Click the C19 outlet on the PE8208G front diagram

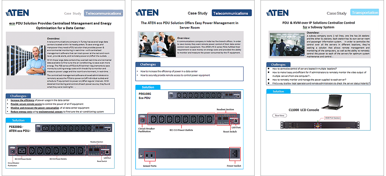[x=22, y=150]
